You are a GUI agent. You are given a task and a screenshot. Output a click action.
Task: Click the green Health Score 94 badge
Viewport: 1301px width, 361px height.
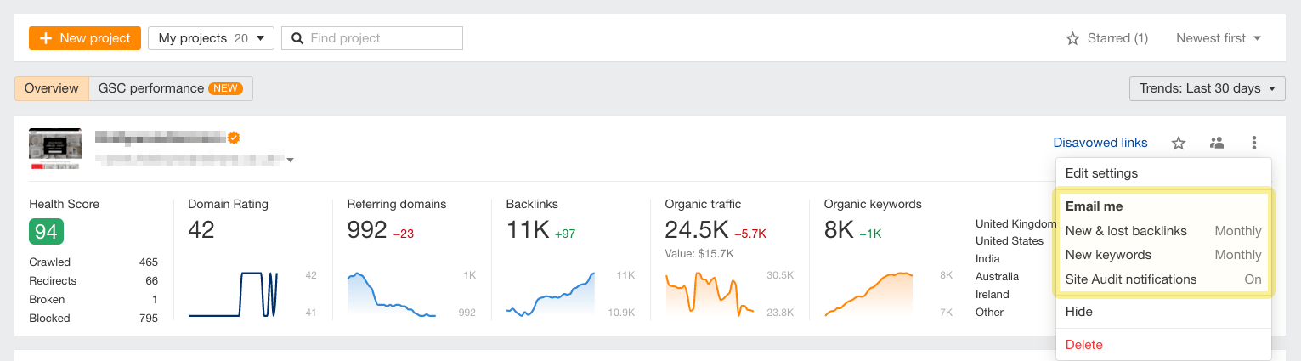pos(46,230)
